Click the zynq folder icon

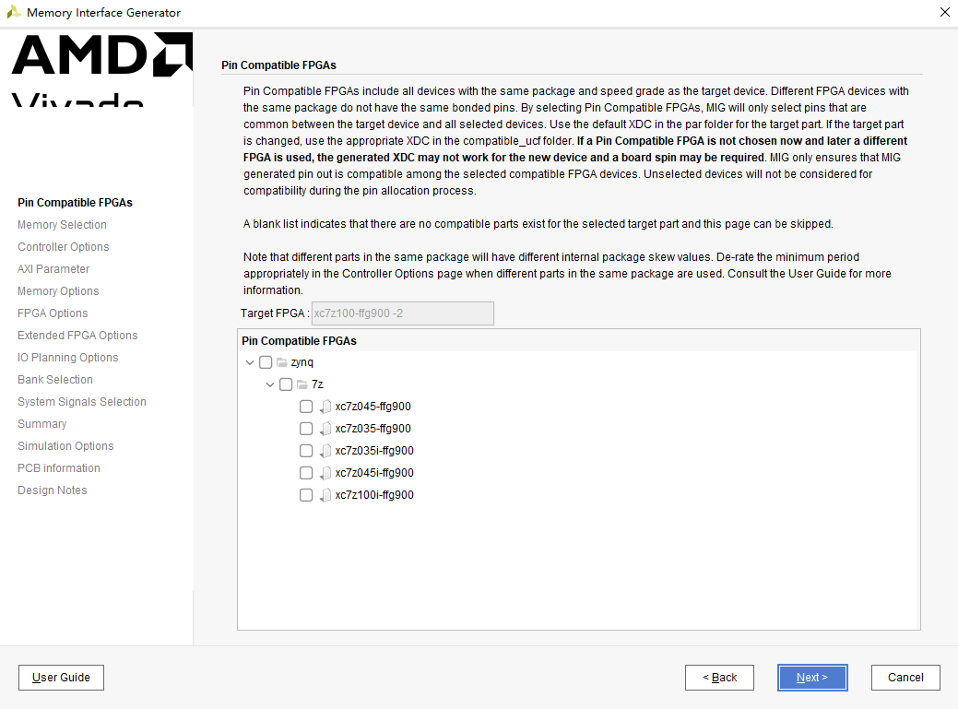281,362
